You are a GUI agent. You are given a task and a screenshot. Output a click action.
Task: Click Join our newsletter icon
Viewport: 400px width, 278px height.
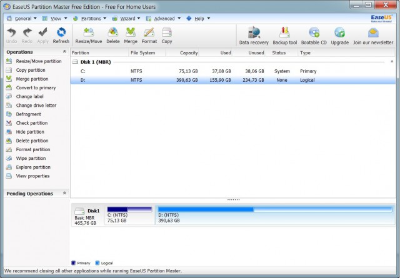tap(373, 36)
